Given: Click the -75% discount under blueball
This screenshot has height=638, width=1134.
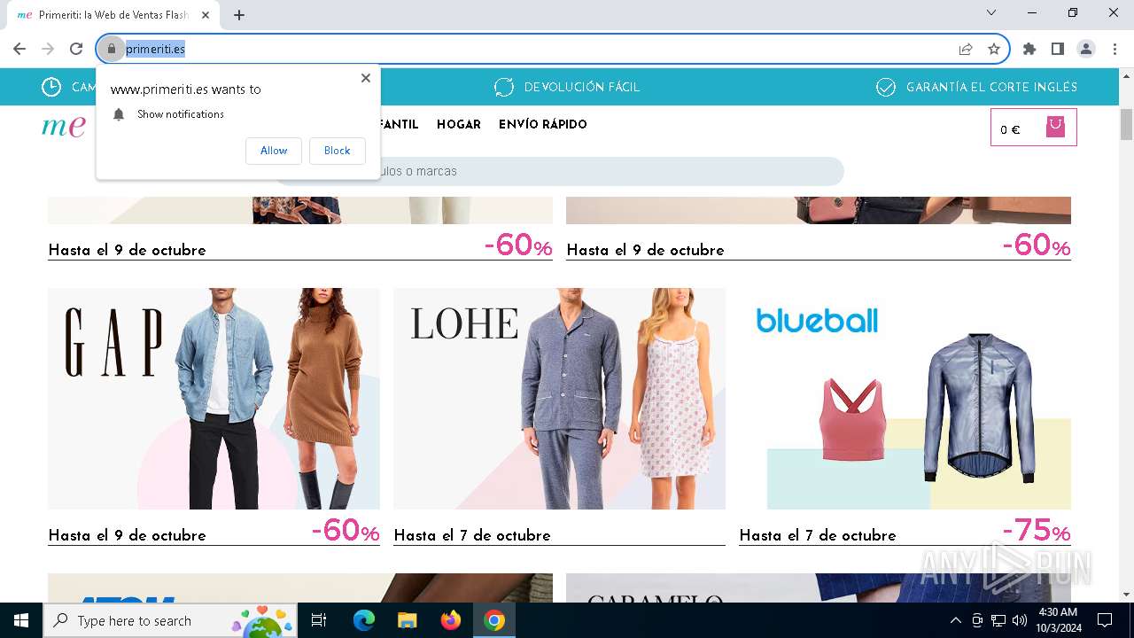Looking at the screenshot, I should click(x=1036, y=530).
